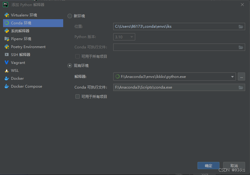Select the 新环境 radio button
250x175 pixels.
pos(70,16)
